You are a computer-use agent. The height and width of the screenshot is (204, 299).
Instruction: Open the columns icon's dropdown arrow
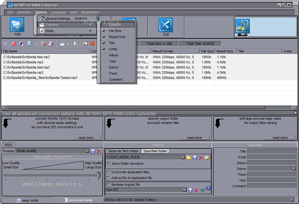pos(68,44)
